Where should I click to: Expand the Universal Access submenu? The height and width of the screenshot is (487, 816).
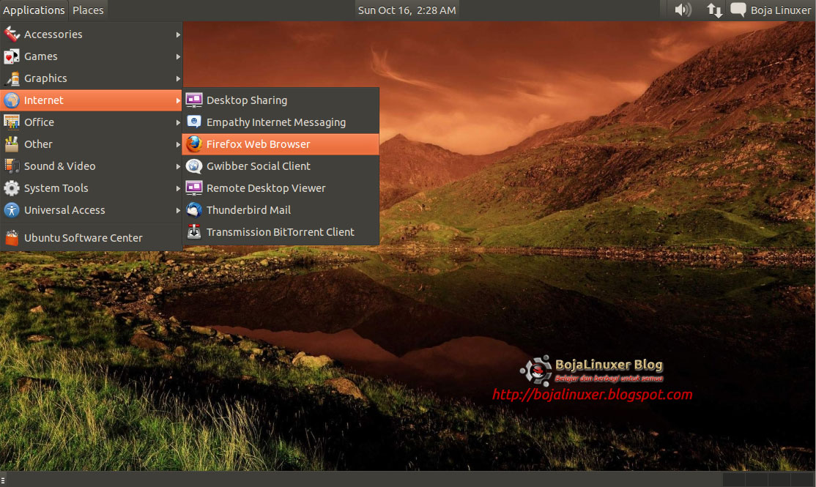click(177, 210)
